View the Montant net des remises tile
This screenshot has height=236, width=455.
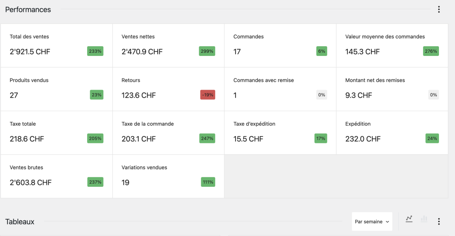(x=392, y=89)
